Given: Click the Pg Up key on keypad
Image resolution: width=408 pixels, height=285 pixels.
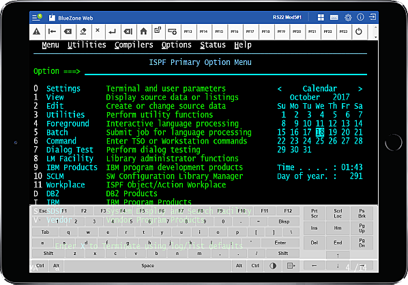Looking at the screenshot, I should 362,228.
